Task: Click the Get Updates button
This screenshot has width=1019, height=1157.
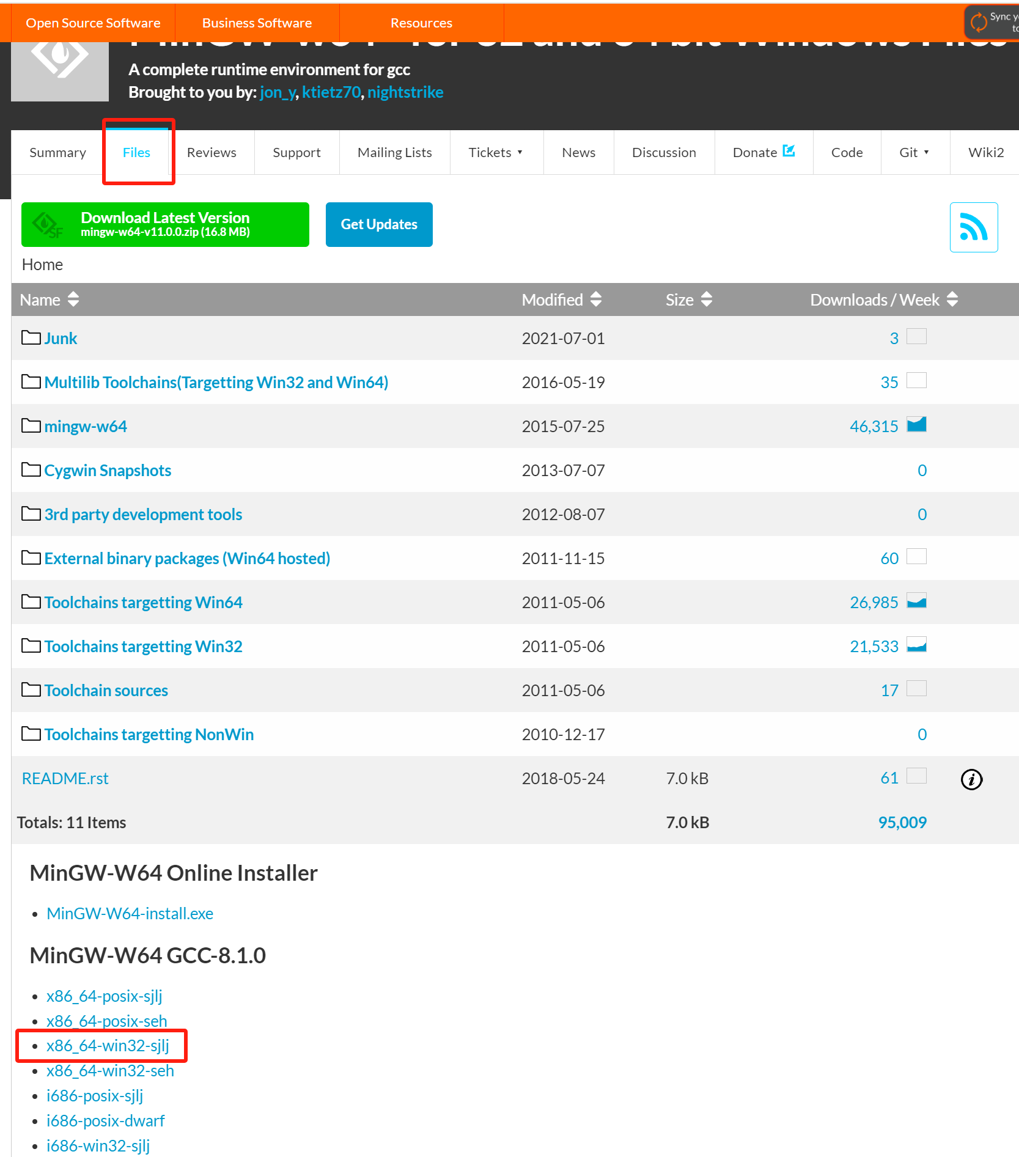Action: tap(379, 224)
